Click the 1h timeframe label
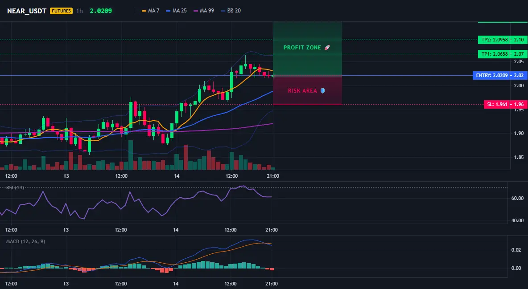Viewport: 528px width, 289px height. (79, 11)
